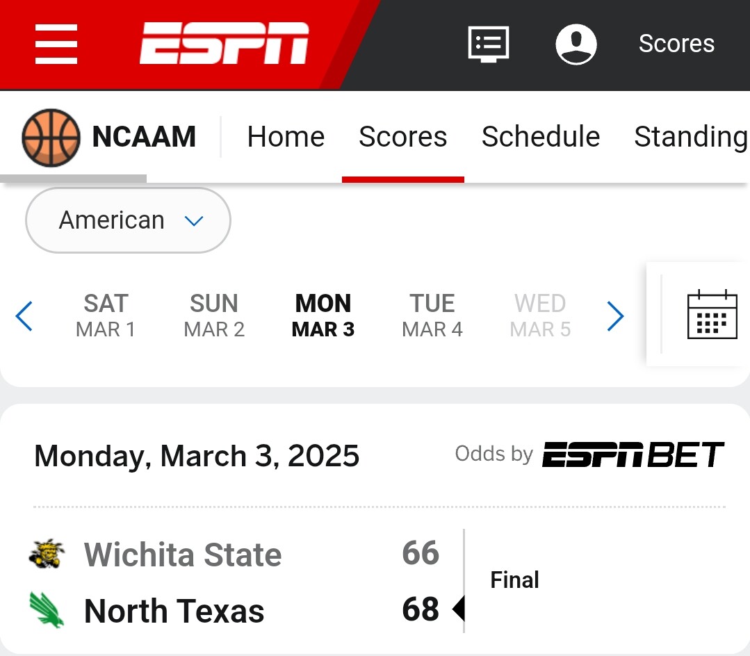
Task: Open the news feed icon
Action: click(x=488, y=44)
